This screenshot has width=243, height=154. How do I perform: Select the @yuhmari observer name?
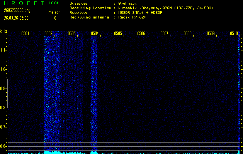(128, 3)
